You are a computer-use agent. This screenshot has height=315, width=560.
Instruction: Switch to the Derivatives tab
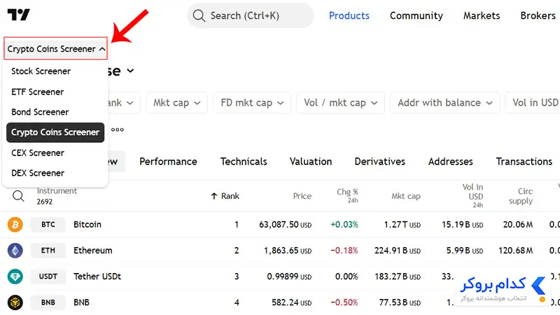coord(380,162)
